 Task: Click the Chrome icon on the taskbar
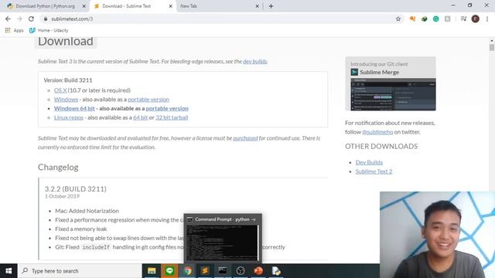click(187, 271)
